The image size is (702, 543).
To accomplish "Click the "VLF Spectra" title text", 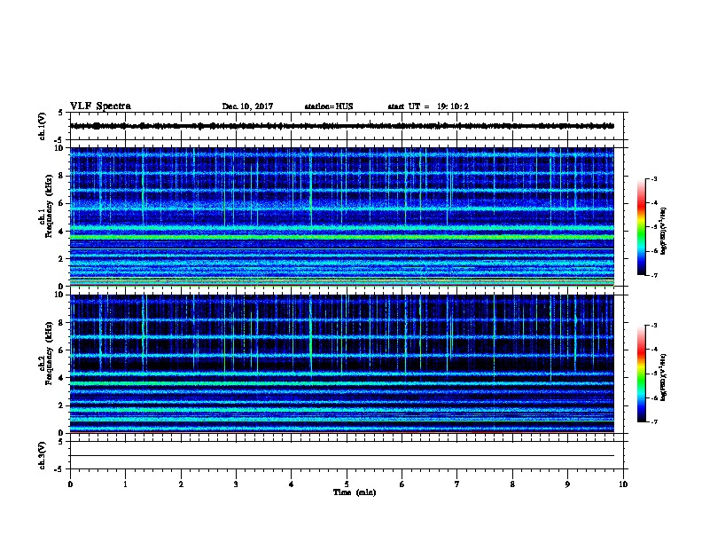I will 100,106.
